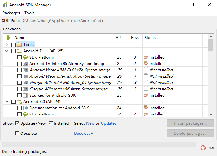Check the API 24 SDK Platform checkbox
Screen dimensions: 217x156
click(x=19, y=114)
